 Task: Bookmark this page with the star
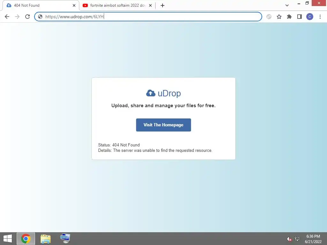(279, 17)
